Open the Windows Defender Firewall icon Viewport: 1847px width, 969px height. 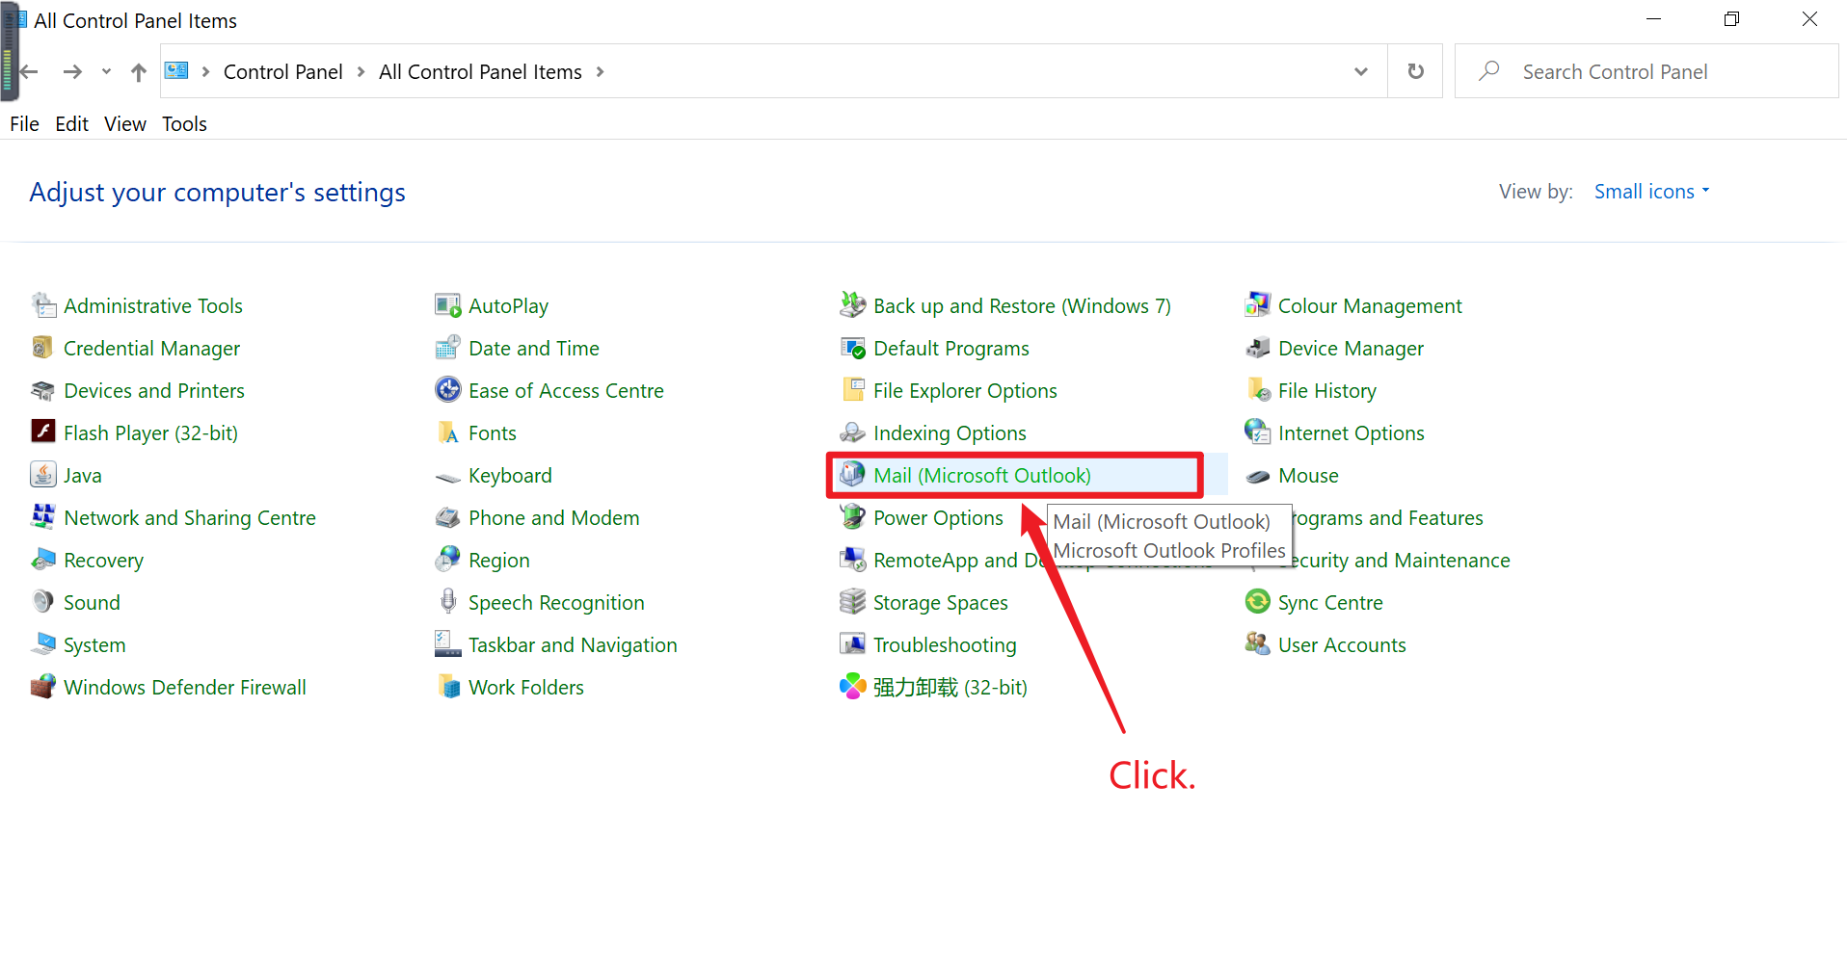43,687
